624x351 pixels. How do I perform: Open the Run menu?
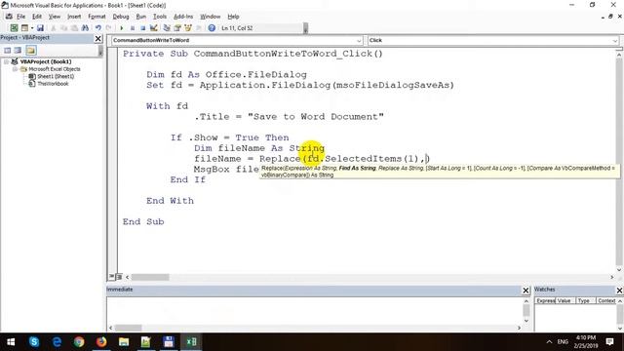[140, 17]
